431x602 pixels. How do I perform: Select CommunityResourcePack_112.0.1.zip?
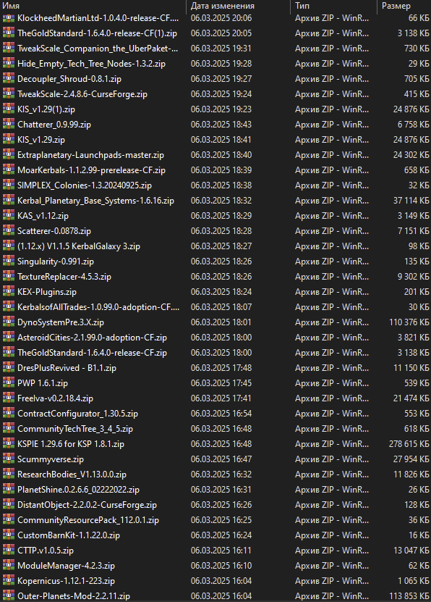pyautogui.click(x=88, y=520)
